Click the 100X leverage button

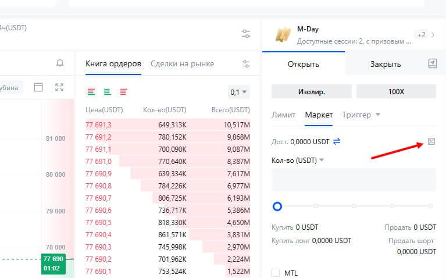point(395,91)
